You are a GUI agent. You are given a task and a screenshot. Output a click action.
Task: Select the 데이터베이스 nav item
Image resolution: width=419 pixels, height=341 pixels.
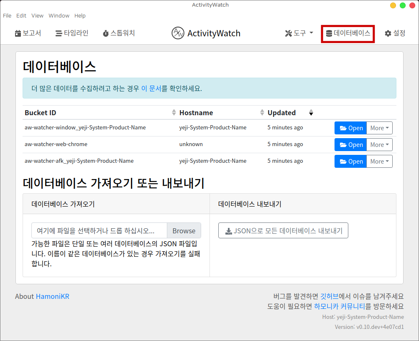tap(348, 33)
